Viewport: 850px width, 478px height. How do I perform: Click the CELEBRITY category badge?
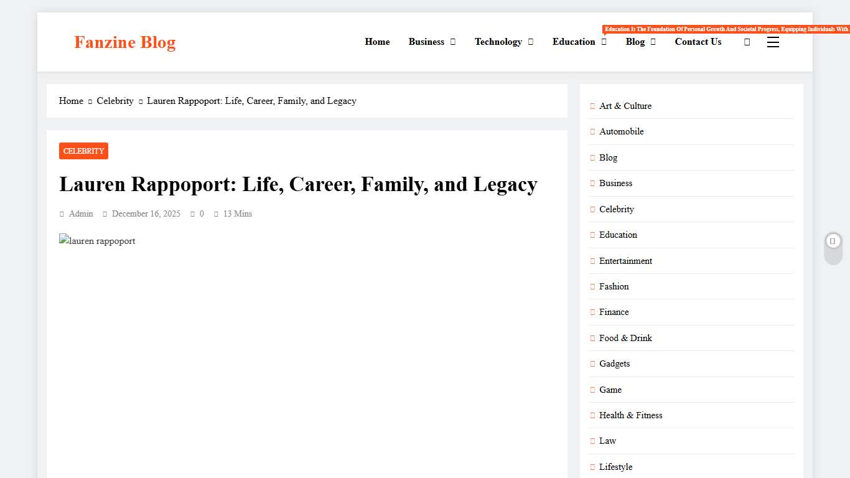click(x=83, y=151)
